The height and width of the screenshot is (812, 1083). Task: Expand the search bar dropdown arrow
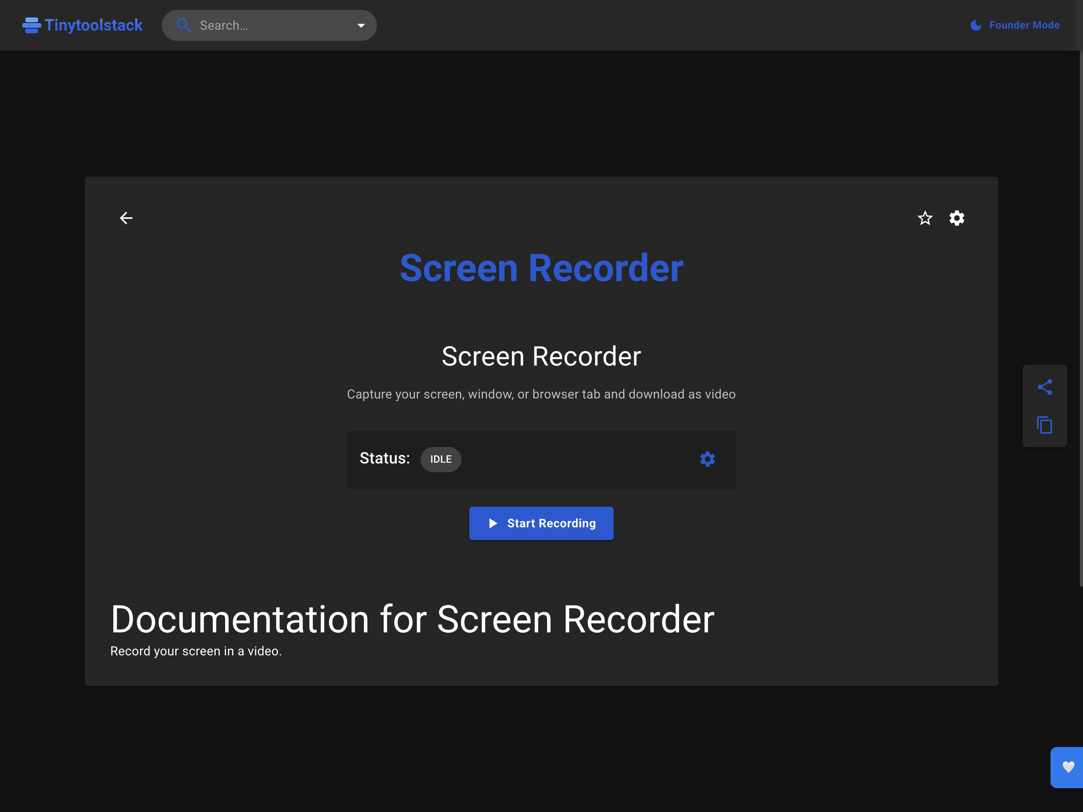click(361, 25)
